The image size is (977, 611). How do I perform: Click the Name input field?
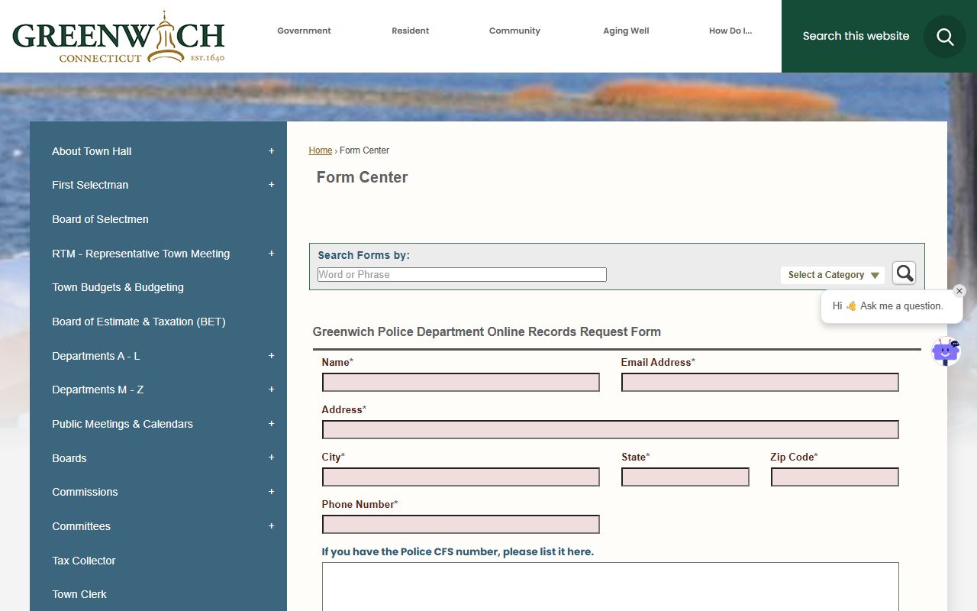461,383
